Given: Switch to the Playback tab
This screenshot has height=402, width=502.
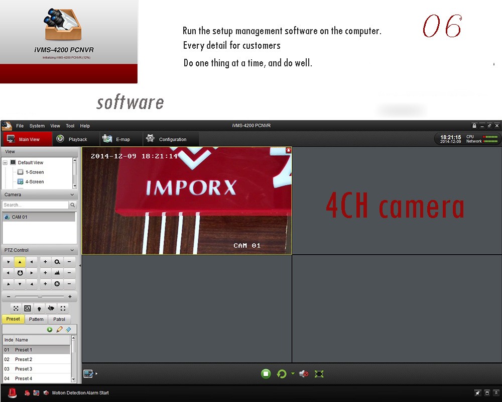Looking at the screenshot, I should click(x=72, y=139).
